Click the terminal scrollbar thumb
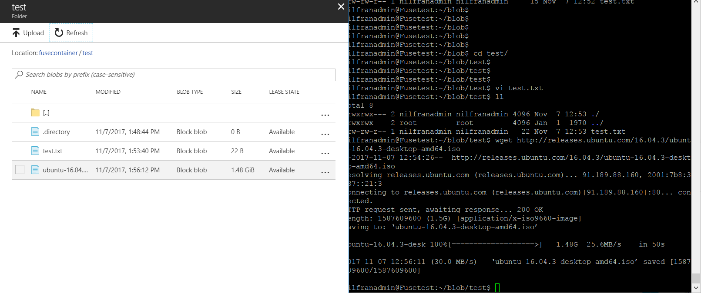This screenshot has width=701, height=293. pyautogui.click(x=696, y=278)
